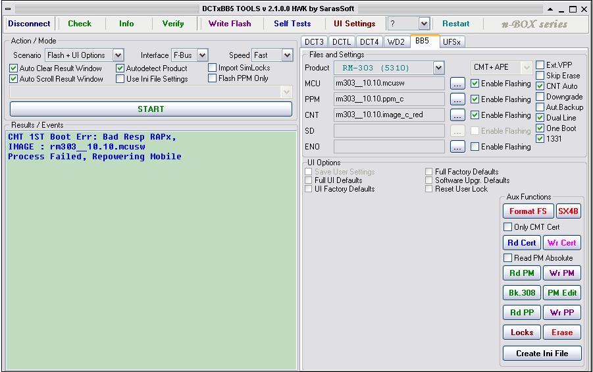
Task: Check ENO Enable Flashing
Action: [475, 146]
